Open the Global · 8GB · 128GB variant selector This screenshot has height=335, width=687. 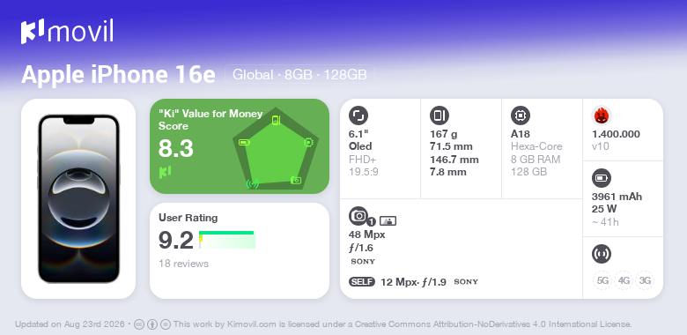tap(299, 74)
